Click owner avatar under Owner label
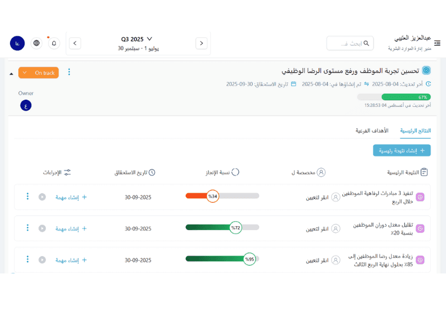Viewport: 446px width, 318px height. [x=25, y=106]
